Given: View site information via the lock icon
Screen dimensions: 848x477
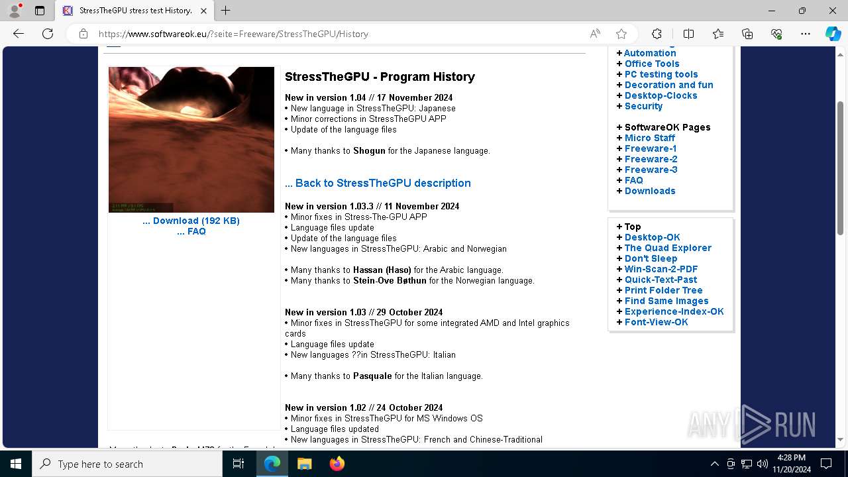Looking at the screenshot, I should (83, 34).
